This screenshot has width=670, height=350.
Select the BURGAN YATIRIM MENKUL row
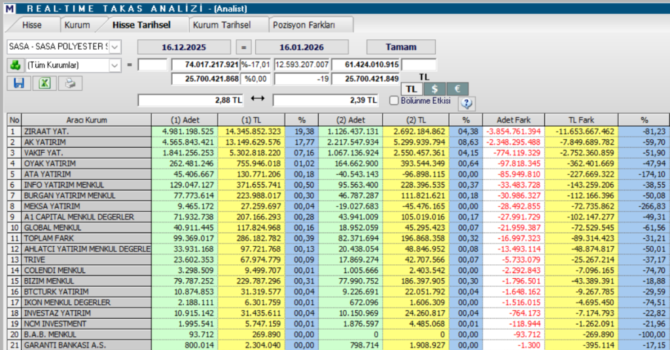(338, 196)
